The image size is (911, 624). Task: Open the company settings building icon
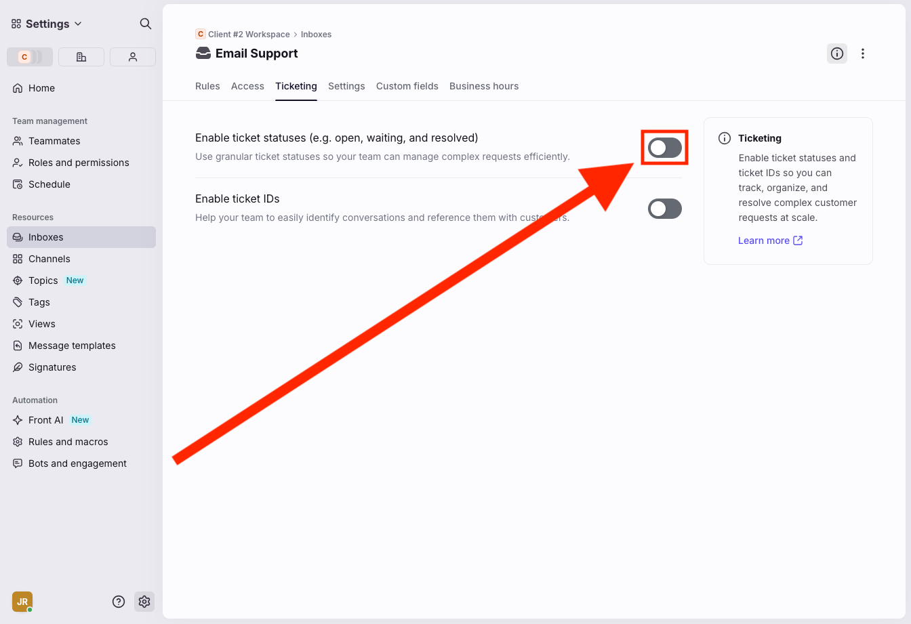point(81,57)
